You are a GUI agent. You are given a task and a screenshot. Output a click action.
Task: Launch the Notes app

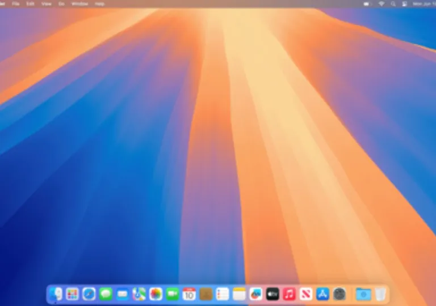coord(239,294)
